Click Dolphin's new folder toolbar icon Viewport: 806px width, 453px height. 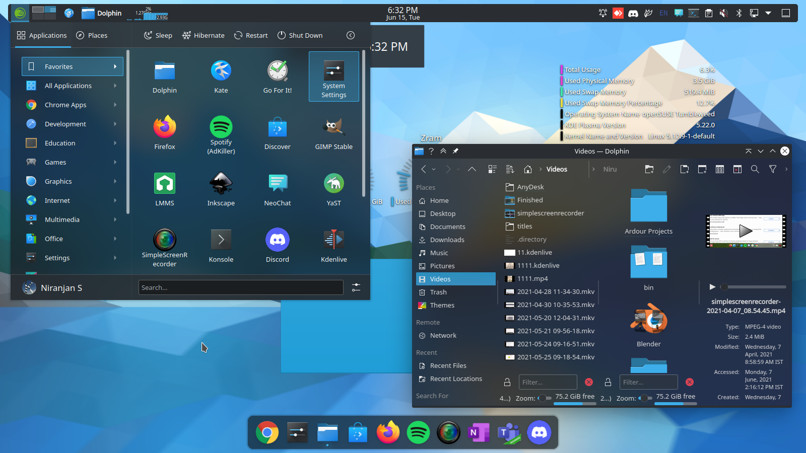[649, 169]
